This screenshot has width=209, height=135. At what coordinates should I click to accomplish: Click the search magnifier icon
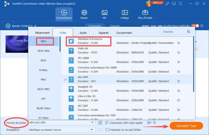[188, 32]
